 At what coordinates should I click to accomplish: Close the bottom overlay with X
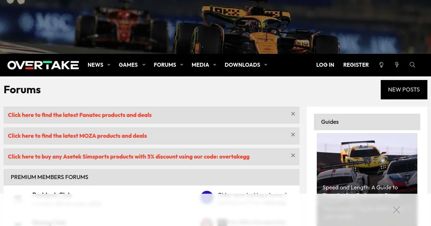point(397,210)
